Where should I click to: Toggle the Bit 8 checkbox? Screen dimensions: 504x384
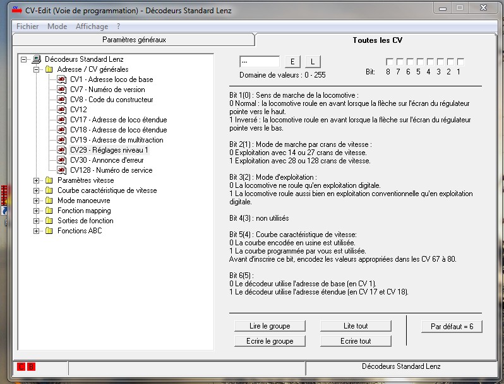coord(390,62)
